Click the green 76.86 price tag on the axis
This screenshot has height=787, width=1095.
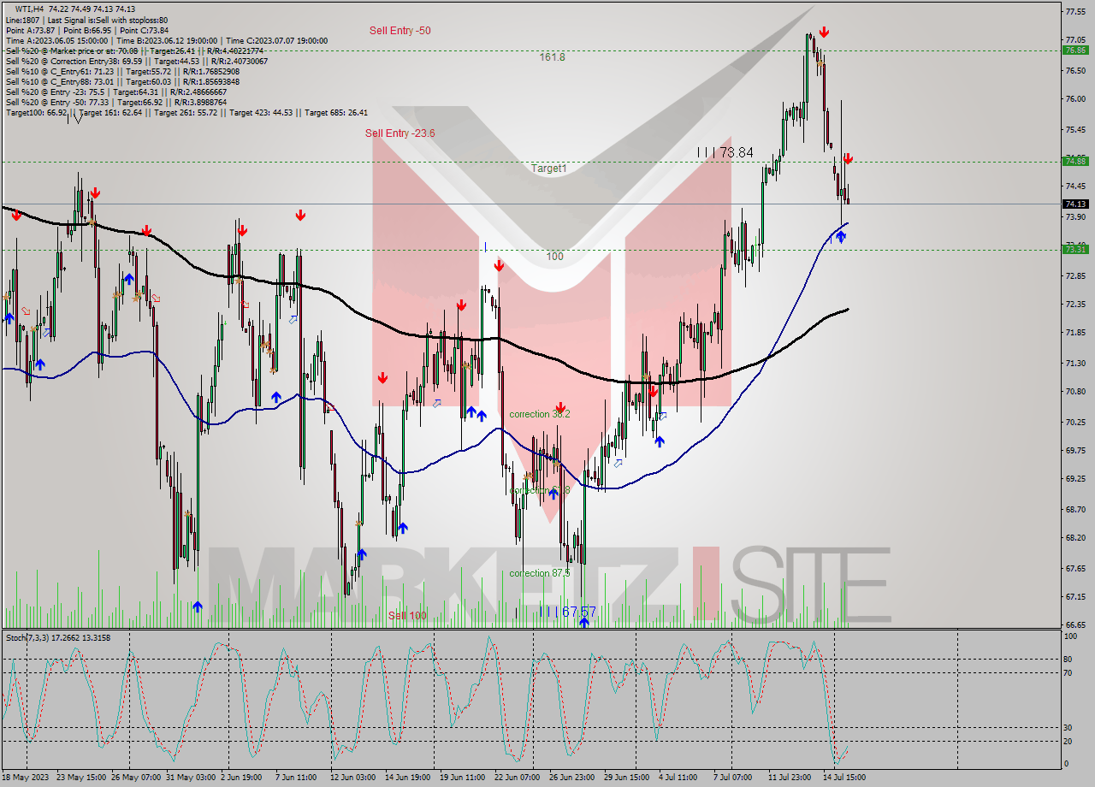(x=1074, y=50)
